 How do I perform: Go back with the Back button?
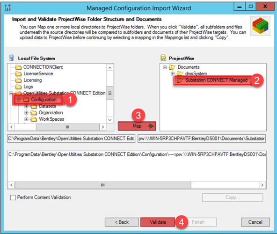122,222
